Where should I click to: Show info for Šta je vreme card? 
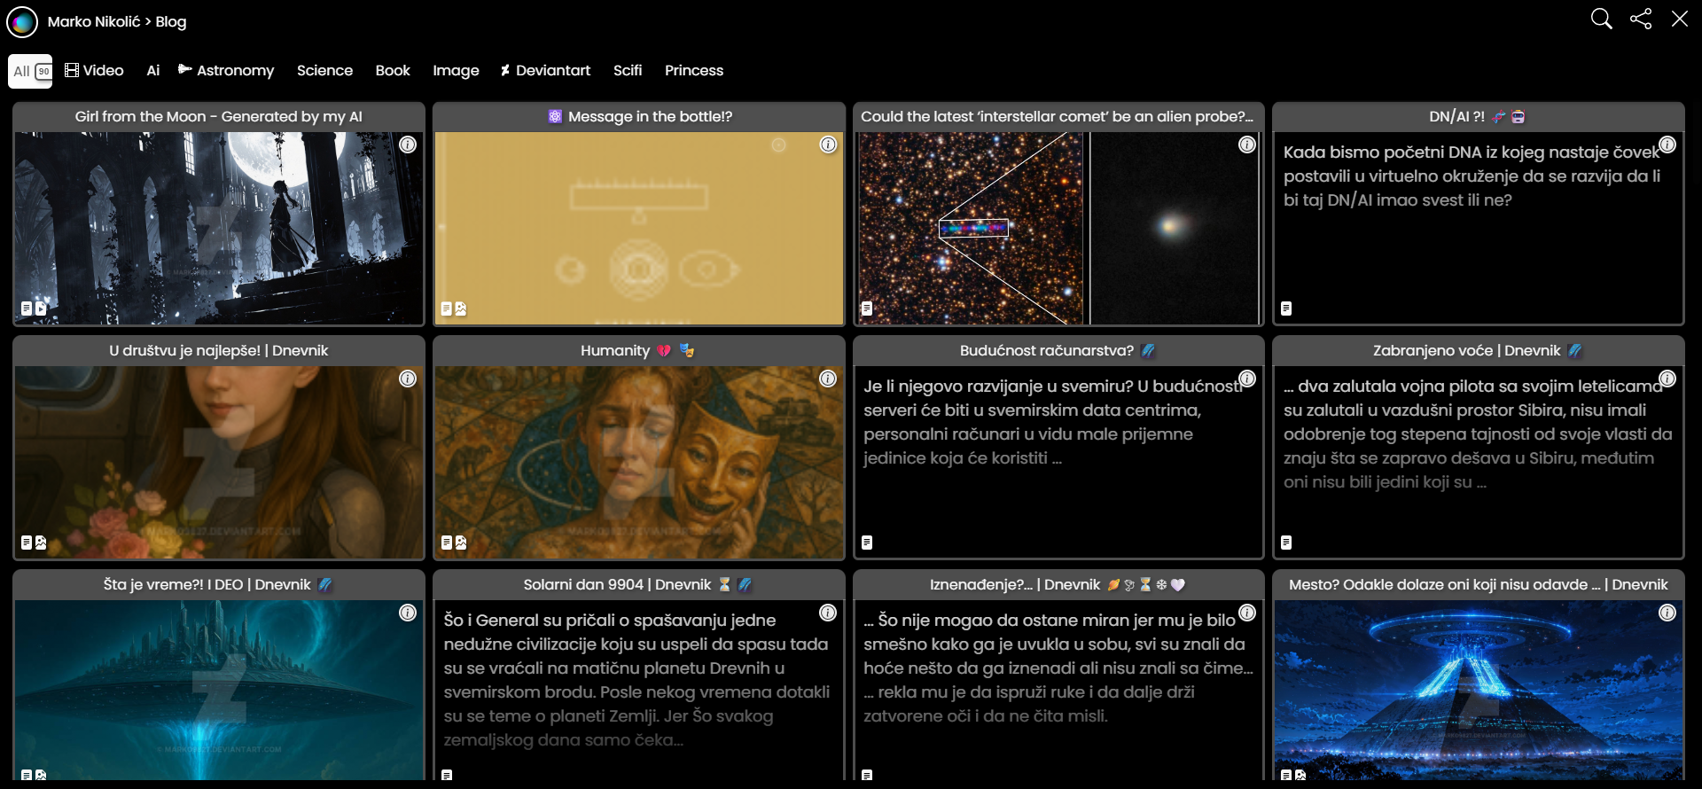coord(408,613)
